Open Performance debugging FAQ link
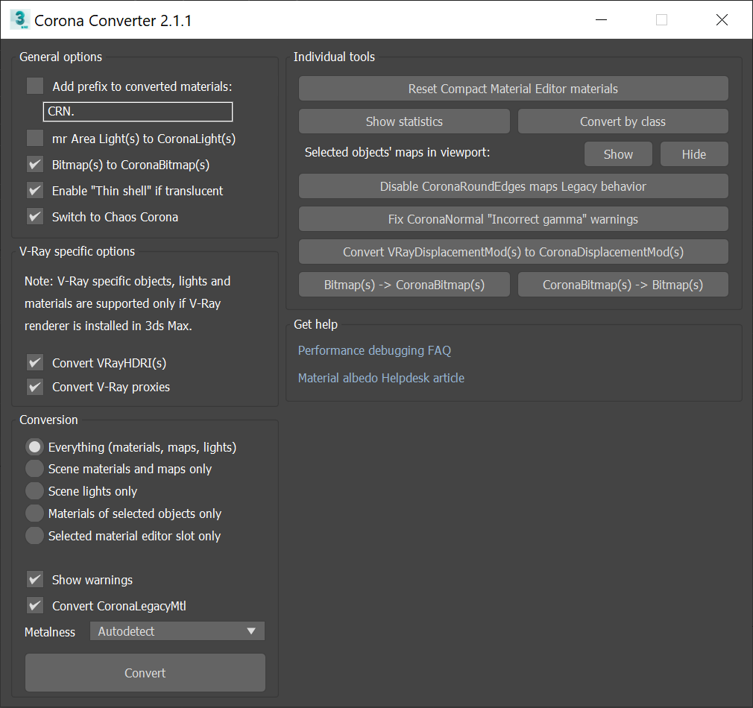 point(374,351)
